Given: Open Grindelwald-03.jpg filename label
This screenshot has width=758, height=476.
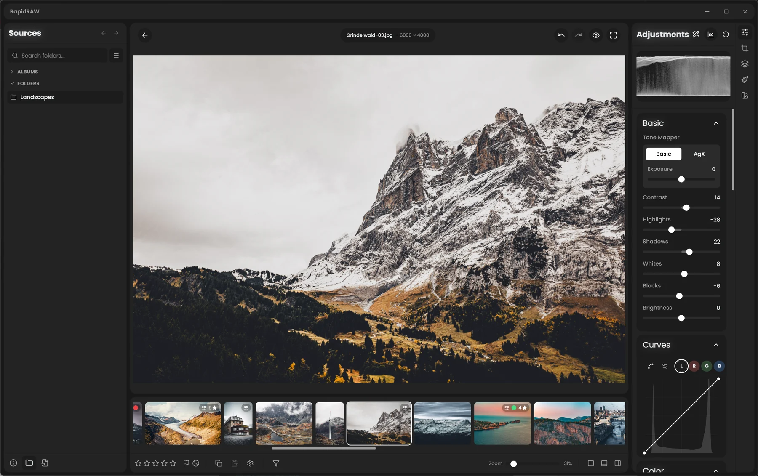Looking at the screenshot, I should [369, 35].
